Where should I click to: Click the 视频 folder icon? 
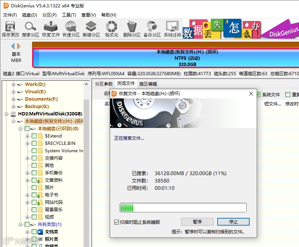(40, 217)
